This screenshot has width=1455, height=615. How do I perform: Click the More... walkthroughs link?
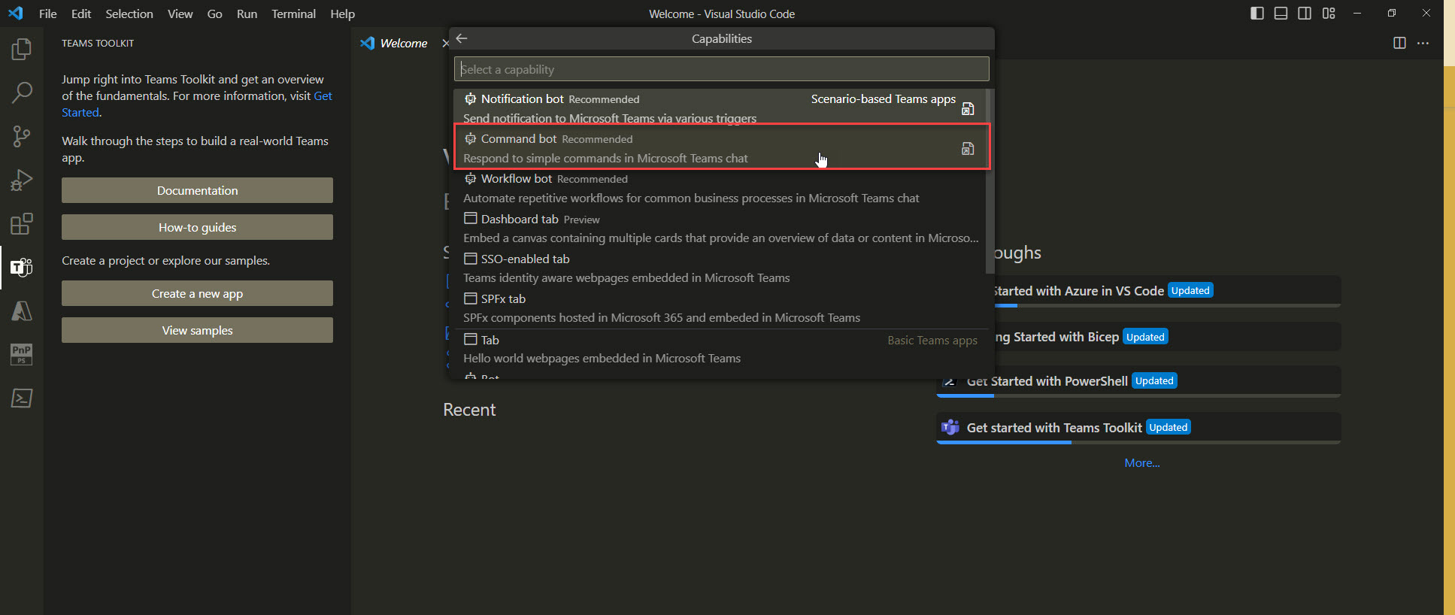coord(1142,463)
